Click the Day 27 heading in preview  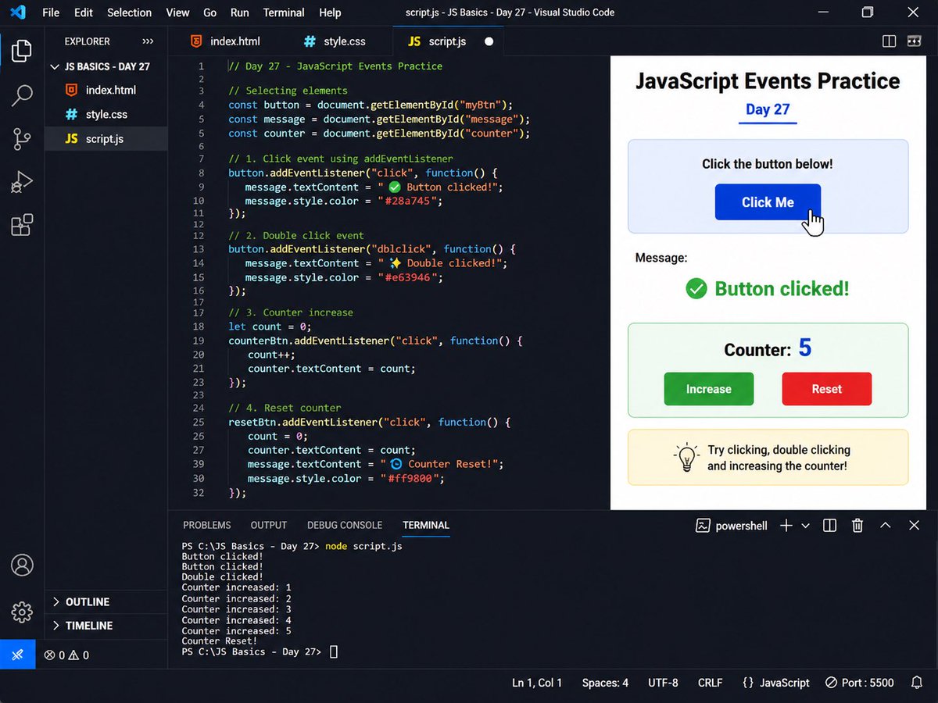coord(768,109)
